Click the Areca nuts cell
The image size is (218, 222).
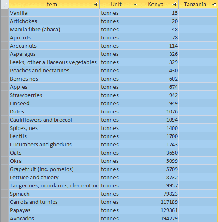tap(54, 46)
